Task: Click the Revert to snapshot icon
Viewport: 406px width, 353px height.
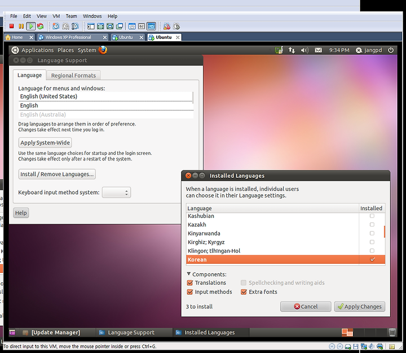Action: point(65,26)
